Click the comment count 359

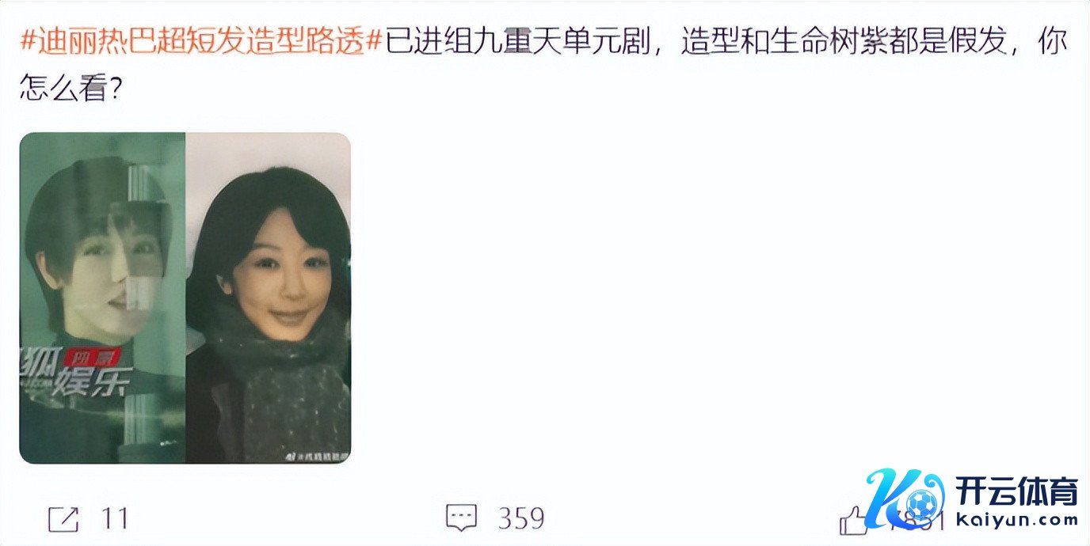[x=521, y=519]
